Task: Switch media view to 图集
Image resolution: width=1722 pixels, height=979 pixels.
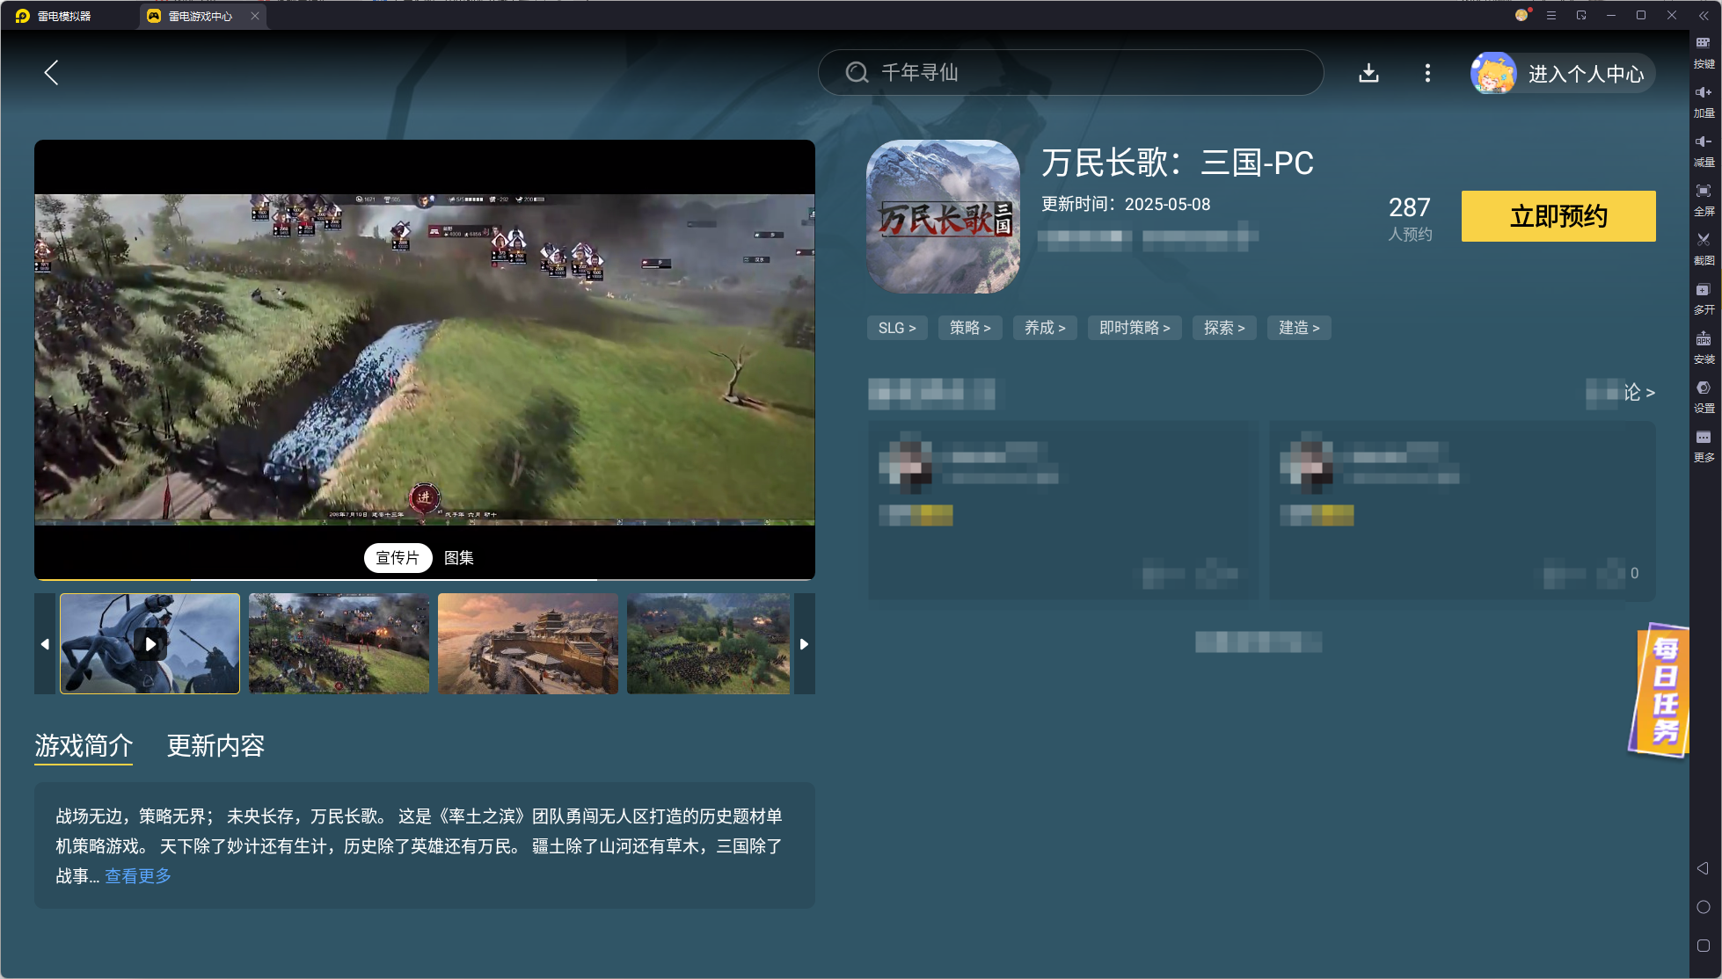Action: click(459, 557)
